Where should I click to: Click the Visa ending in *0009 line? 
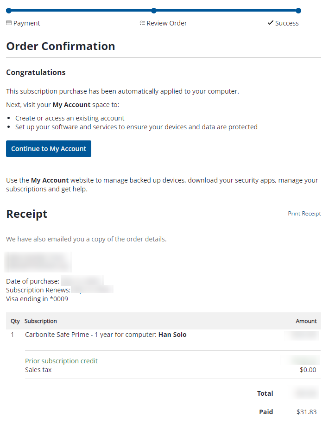pyautogui.click(x=37, y=299)
